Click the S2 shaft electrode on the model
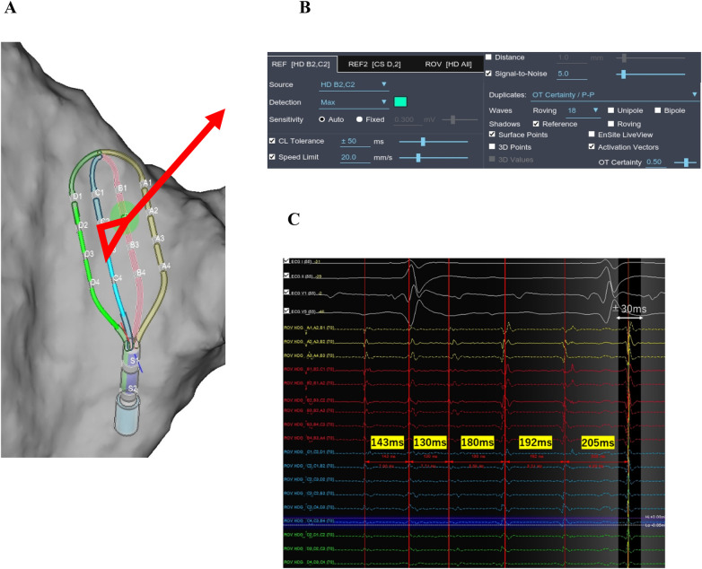Screen dimensions: 702x569 (x=132, y=388)
